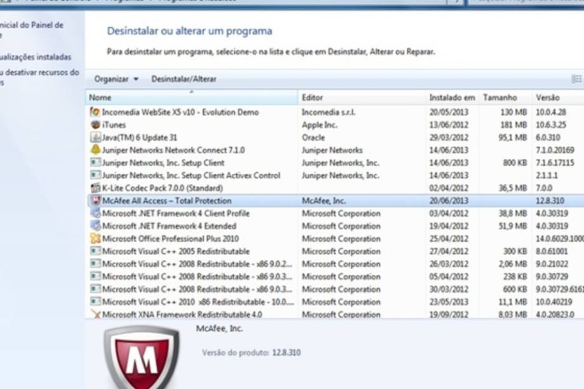Image resolution: width=584 pixels, height=389 pixels.
Task: Sort the list by the Nome column
Action: pos(192,98)
